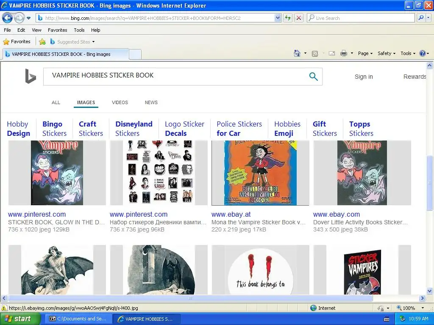Viewport: 434px width, 325px height.
Task: Click the Craft Stickers suggestion
Action: click(x=91, y=129)
